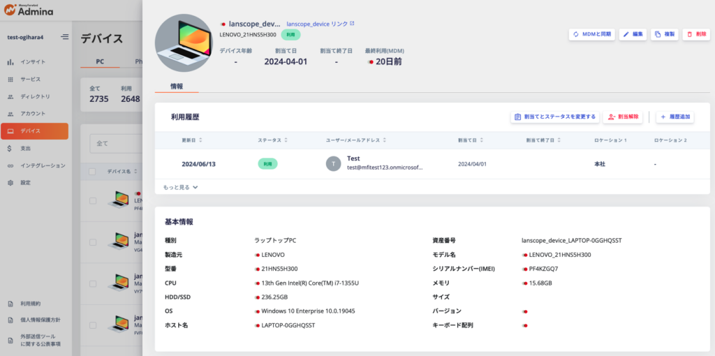
Task: Open アカウント in the sidebar
Action: (35, 114)
